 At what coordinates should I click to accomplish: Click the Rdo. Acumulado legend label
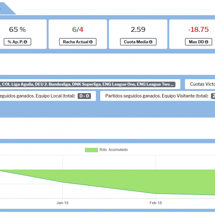point(114,150)
